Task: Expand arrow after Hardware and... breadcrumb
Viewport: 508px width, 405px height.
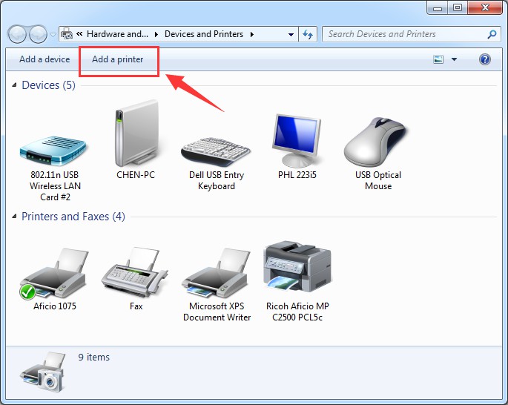Action: click(x=156, y=34)
